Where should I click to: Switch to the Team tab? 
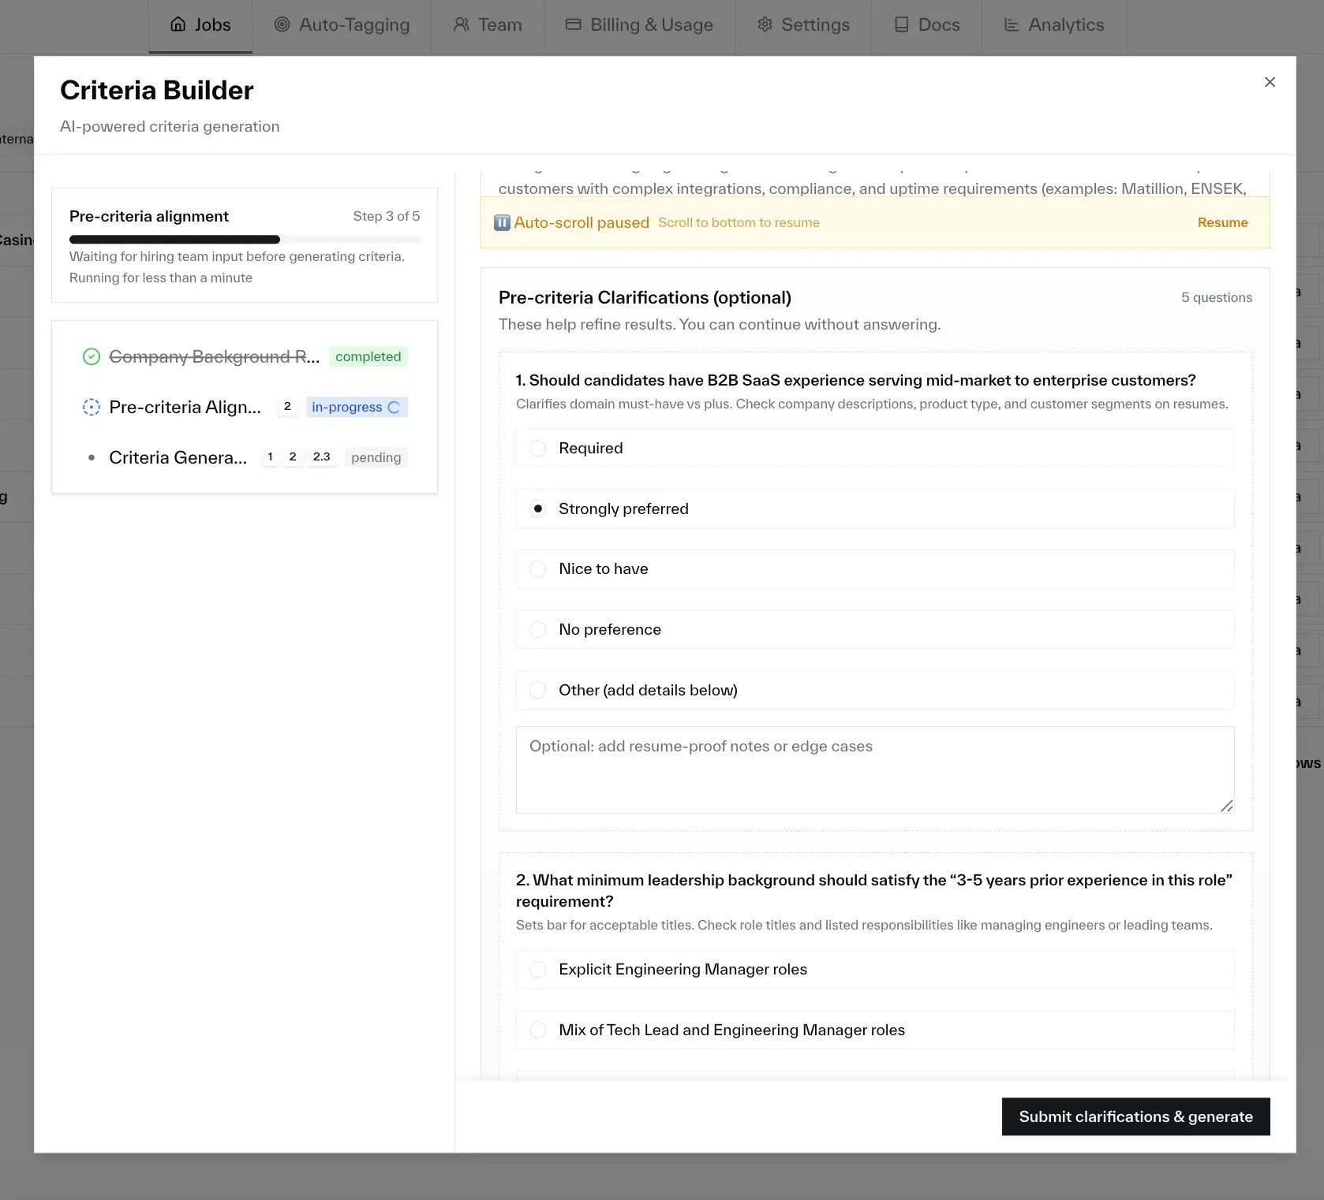pyautogui.click(x=487, y=24)
